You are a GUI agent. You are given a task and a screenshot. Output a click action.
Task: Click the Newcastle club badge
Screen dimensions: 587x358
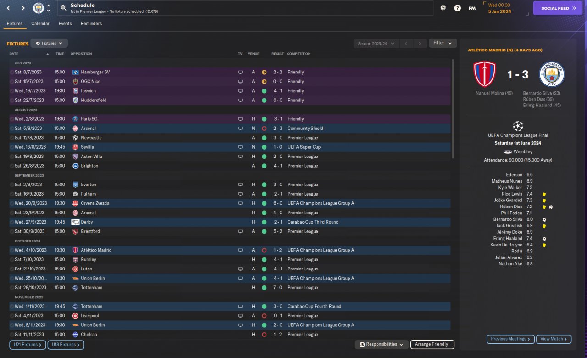pyautogui.click(x=76, y=138)
